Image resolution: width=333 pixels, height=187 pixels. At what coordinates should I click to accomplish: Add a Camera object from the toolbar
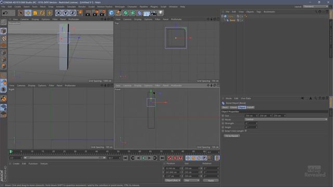point(153,13)
